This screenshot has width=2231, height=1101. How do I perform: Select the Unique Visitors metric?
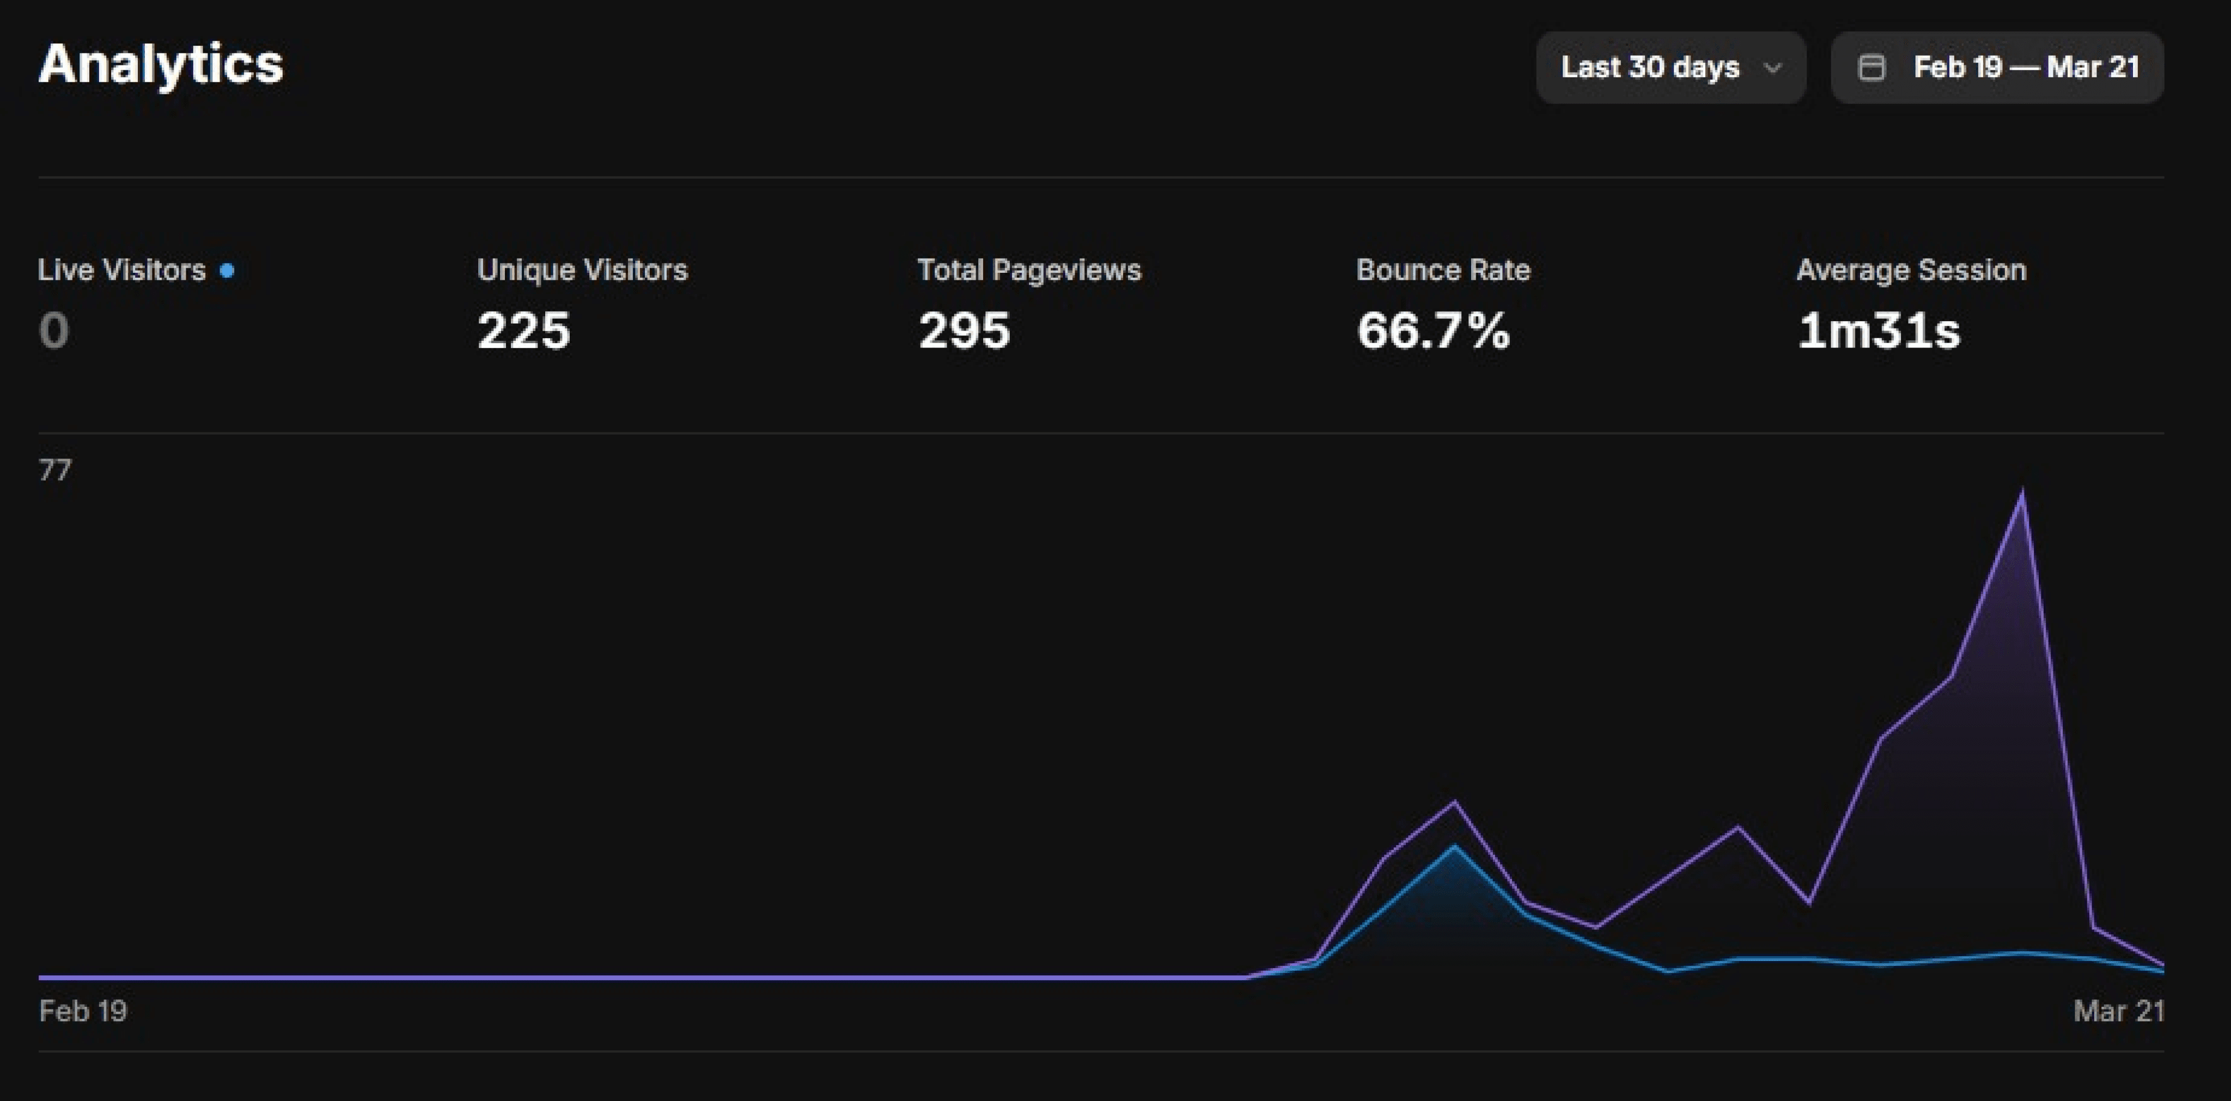point(582,270)
